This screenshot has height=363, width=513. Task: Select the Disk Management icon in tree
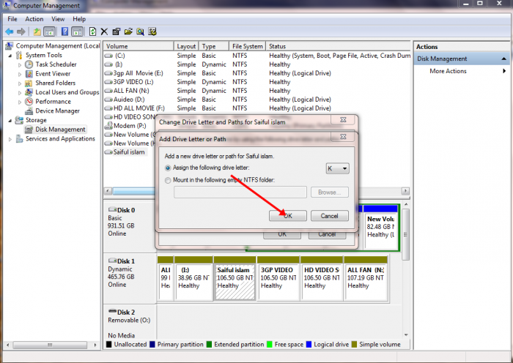click(x=29, y=130)
